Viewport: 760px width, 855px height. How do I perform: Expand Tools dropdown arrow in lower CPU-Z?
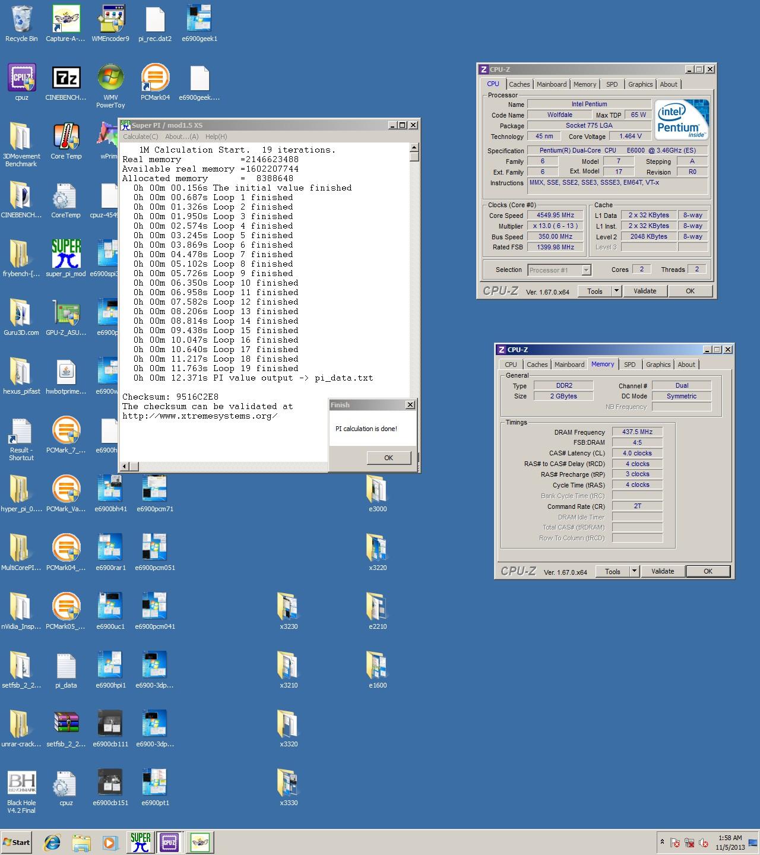click(x=634, y=571)
